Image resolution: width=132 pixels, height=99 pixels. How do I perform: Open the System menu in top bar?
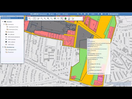(x=51, y=14)
